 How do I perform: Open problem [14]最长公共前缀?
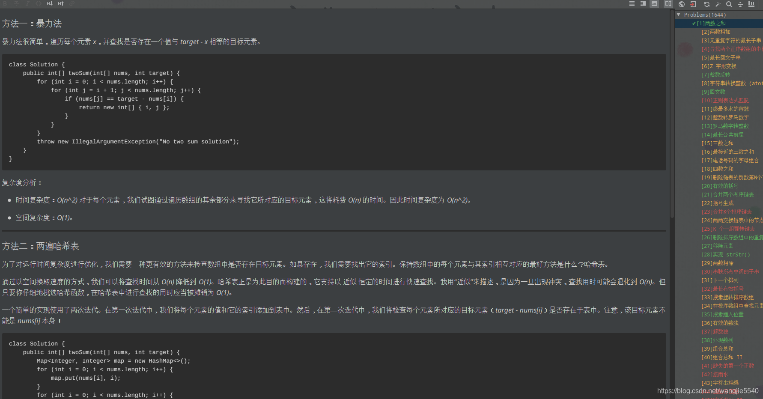point(722,135)
